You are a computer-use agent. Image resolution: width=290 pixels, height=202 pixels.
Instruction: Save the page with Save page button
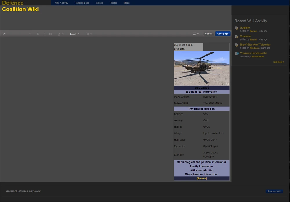coord(223,34)
